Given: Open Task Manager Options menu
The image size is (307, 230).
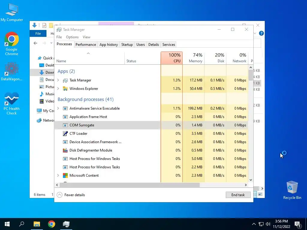Looking at the screenshot, I should (72, 37).
